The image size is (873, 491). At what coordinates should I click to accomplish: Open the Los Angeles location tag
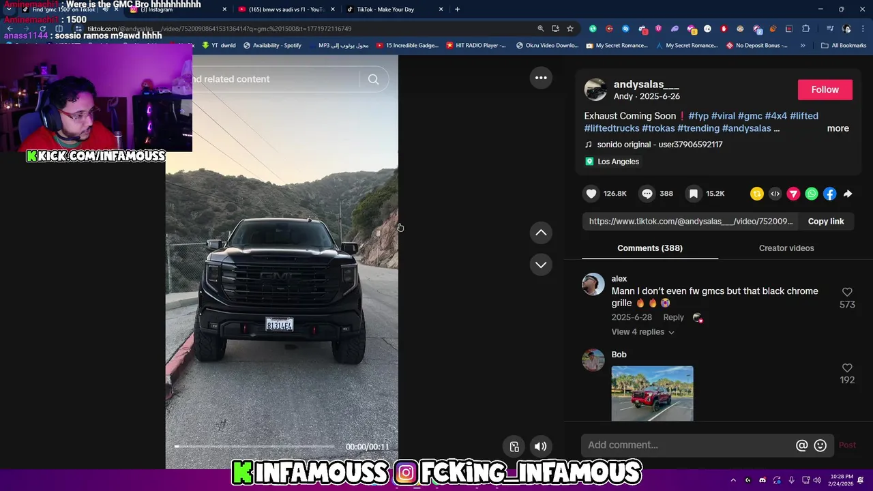[612, 162]
